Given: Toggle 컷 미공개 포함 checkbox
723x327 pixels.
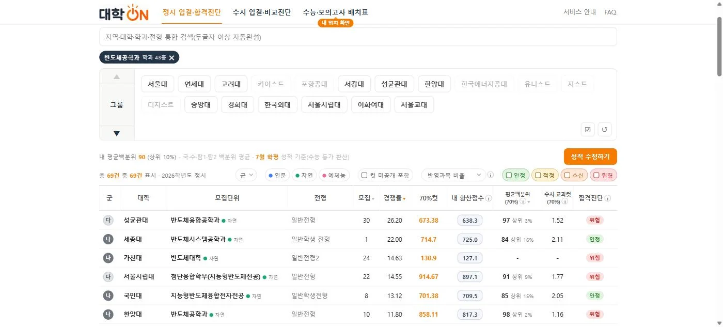Looking at the screenshot, I should pyautogui.click(x=365, y=175).
